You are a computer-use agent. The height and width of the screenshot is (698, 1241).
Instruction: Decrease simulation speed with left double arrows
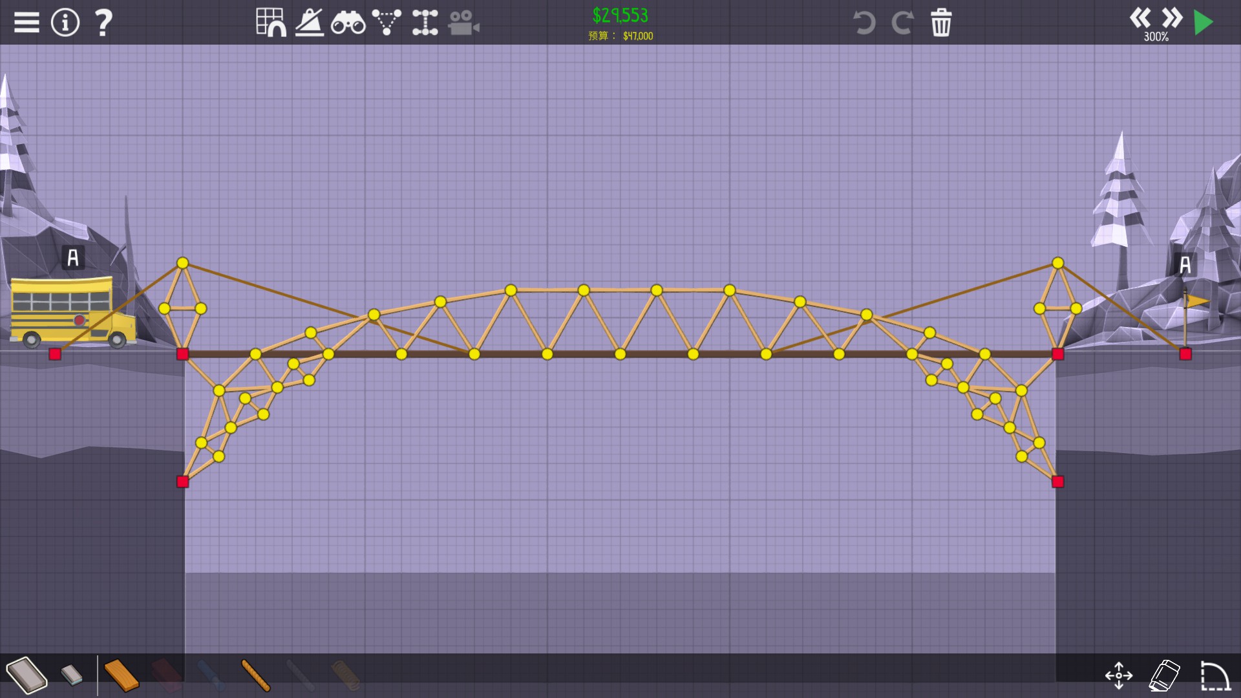point(1140,17)
